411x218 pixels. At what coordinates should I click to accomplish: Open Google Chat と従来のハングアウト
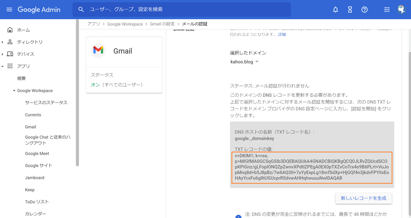[x=48, y=140]
